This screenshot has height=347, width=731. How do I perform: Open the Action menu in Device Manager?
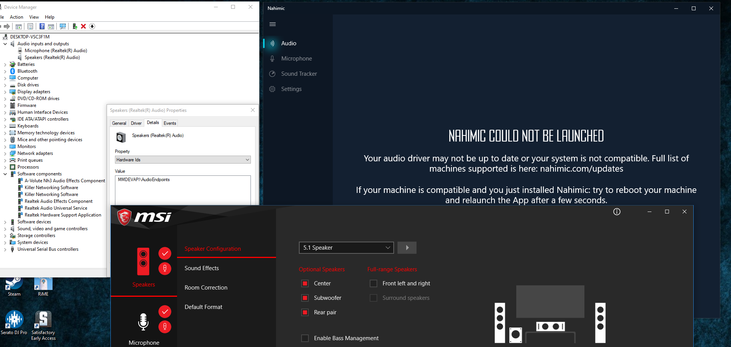coord(16,17)
